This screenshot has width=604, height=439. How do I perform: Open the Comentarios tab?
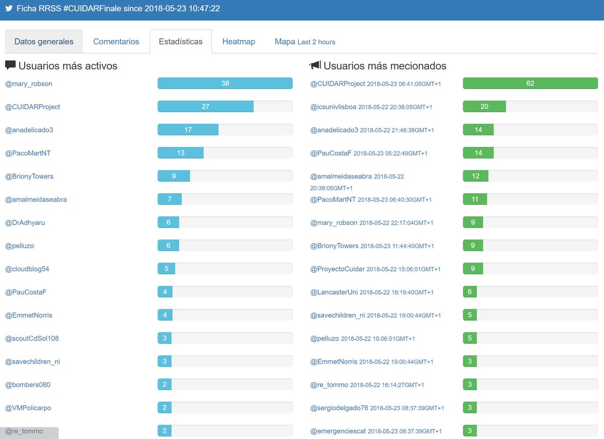116,41
